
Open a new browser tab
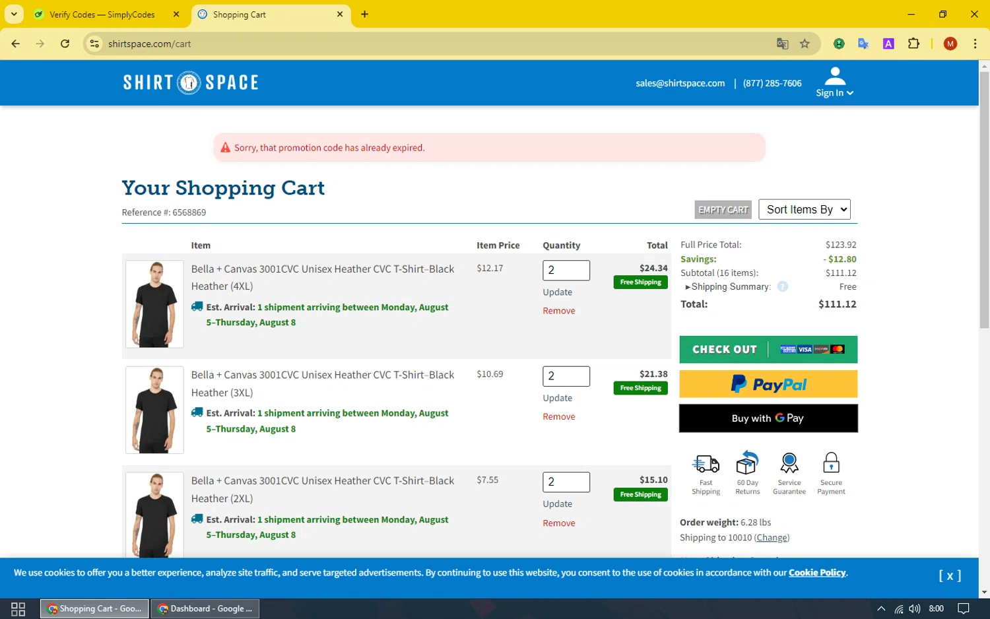point(364,14)
